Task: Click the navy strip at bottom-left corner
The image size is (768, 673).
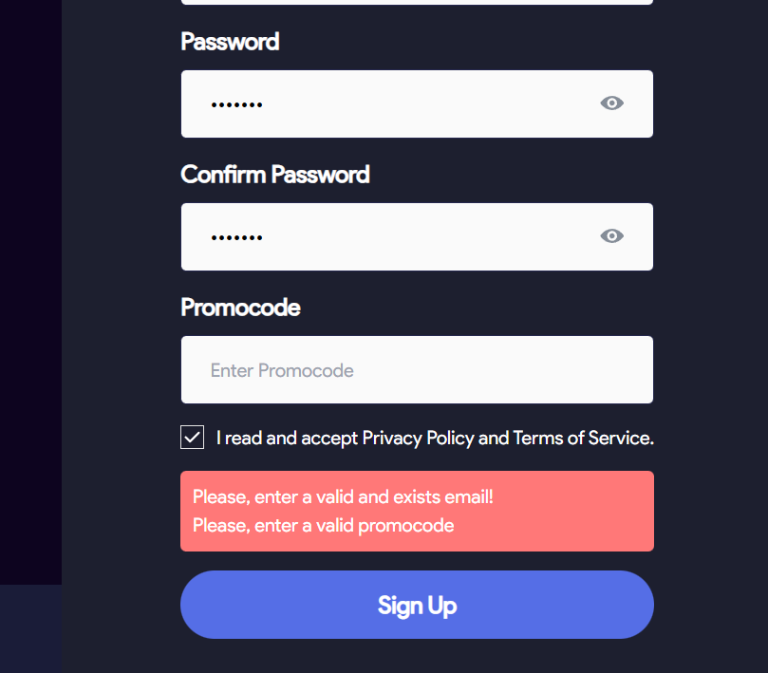Action: pyautogui.click(x=30, y=628)
